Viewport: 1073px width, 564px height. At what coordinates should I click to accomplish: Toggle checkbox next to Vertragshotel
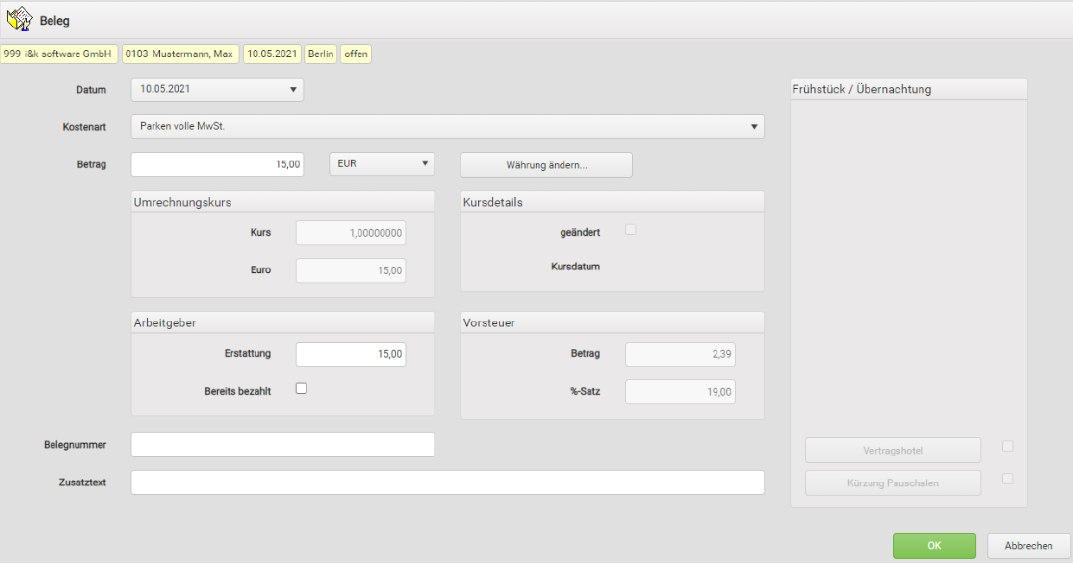tap(1007, 447)
